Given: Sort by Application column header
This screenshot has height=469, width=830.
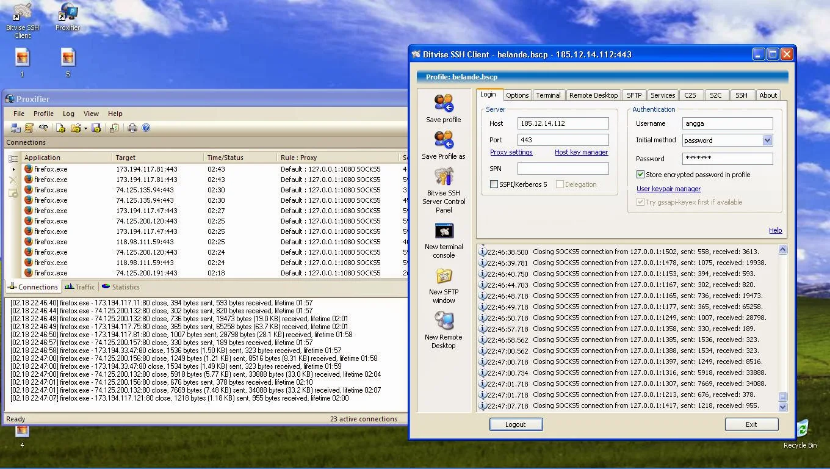Looking at the screenshot, I should coord(67,158).
